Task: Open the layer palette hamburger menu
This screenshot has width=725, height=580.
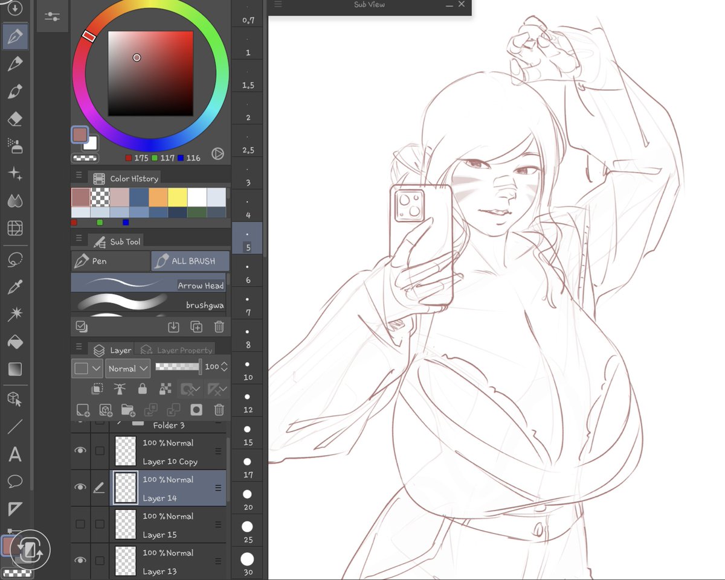Action: tap(79, 346)
